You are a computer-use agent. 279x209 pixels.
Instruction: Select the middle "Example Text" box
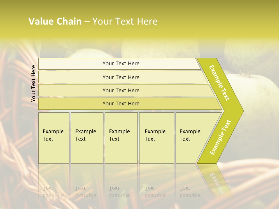point(121,138)
